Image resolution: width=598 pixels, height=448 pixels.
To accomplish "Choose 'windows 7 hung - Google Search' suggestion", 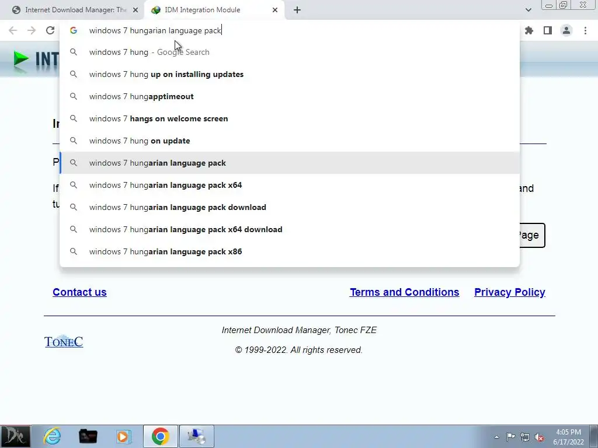I will click(290, 52).
